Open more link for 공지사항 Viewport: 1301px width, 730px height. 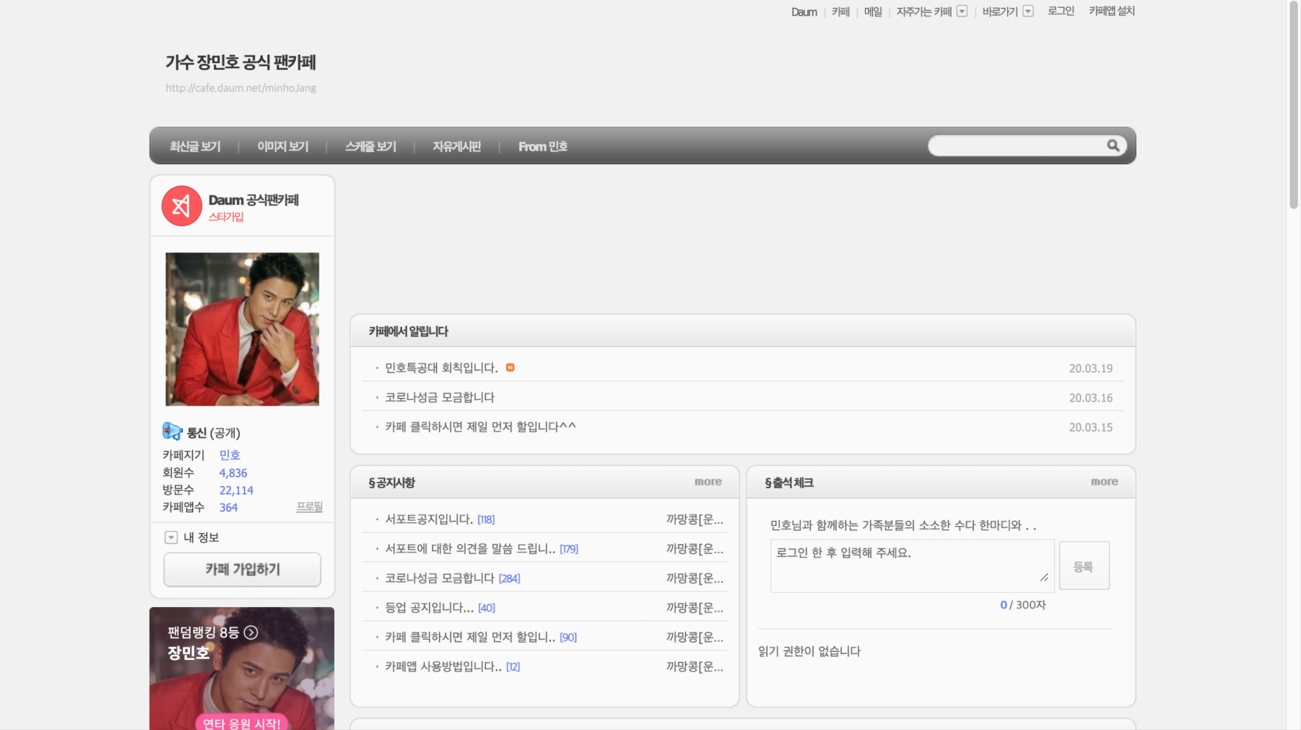tap(708, 482)
